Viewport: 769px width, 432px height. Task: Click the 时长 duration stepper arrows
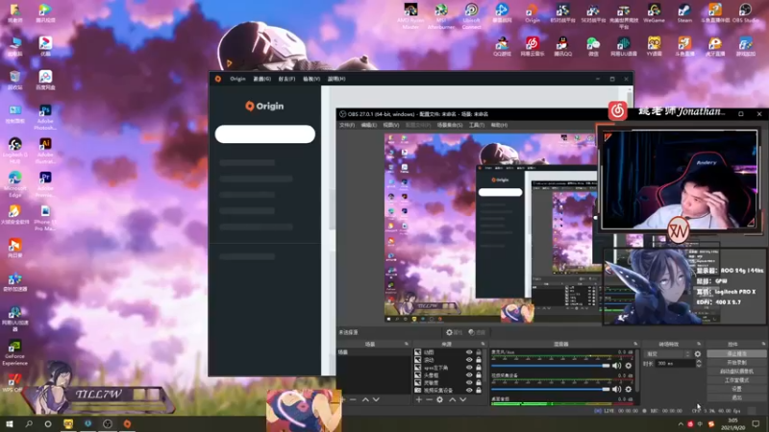tap(699, 364)
